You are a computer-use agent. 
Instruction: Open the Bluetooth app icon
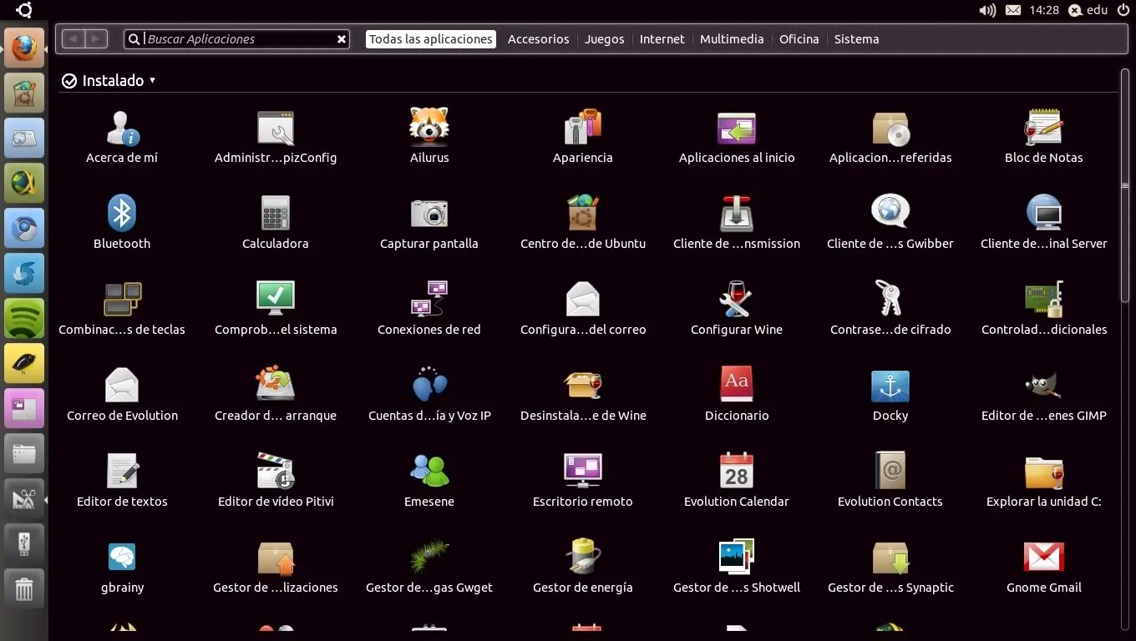point(122,213)
